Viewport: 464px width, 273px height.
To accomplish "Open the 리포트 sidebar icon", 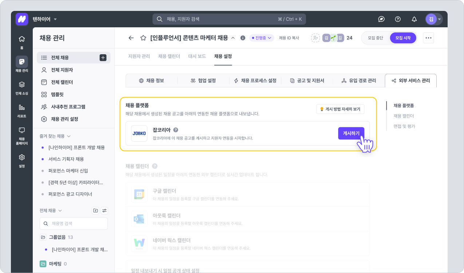I will (x=22, y=110).
